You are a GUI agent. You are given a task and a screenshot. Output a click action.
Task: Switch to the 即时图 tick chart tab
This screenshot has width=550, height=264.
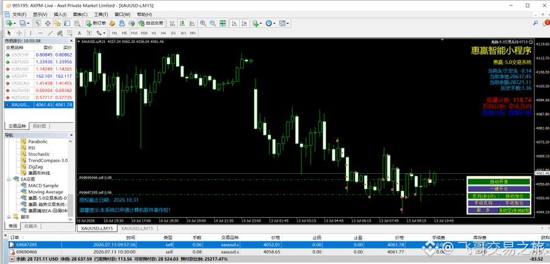click(x=39, y=126)
